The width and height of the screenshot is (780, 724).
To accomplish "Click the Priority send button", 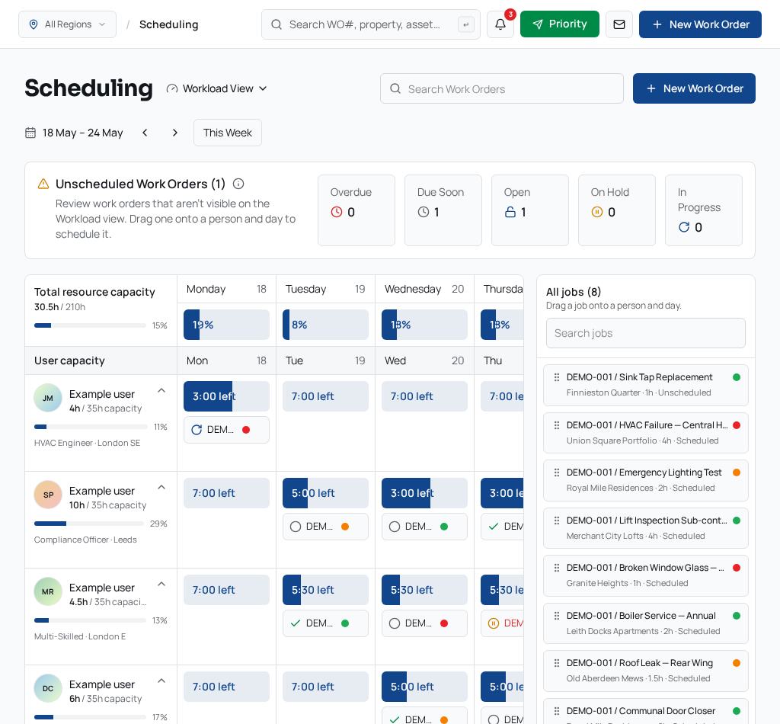I will [x=560, y=24].
